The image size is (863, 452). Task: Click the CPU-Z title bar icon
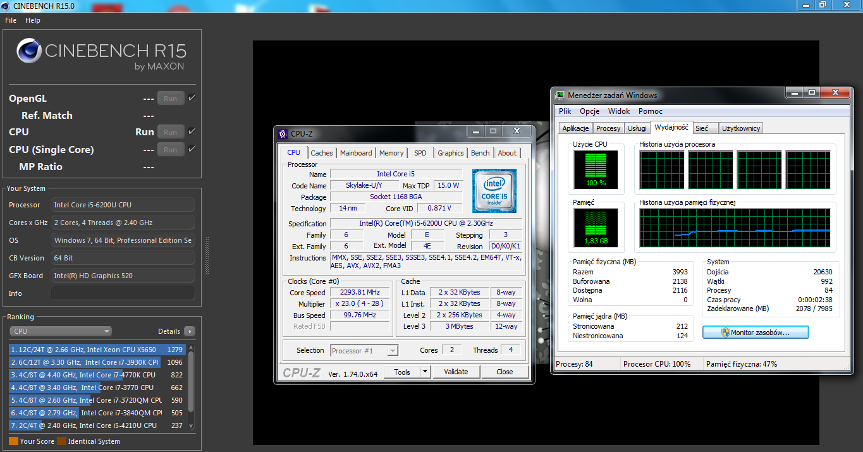pos(282,133)
